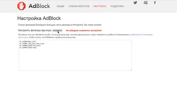Click the ads_ads_news_wrap filter line

[x=32, y=44]
